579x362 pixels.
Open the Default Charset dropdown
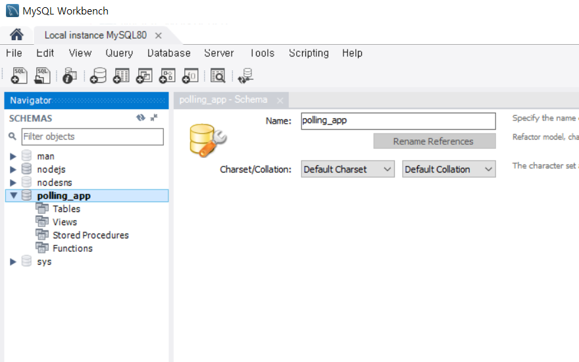tap(348, 169)
